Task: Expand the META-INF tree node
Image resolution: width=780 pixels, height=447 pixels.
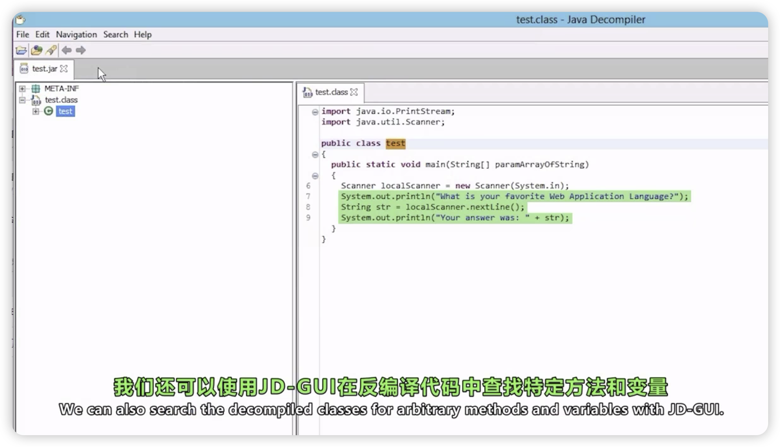Action: coord(22,88)
